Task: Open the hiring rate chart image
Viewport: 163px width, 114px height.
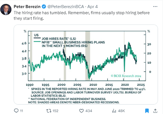Action: pyautogui.click(x=86, y=65)
